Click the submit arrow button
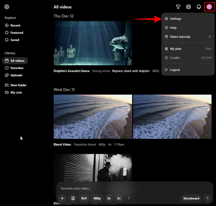This screenshot has width=216, height=206. pyautogui.click(x=207, y=198)
